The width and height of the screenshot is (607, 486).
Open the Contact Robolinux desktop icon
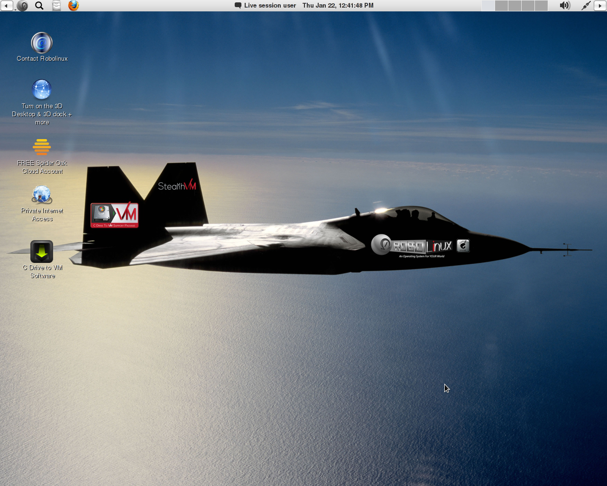pyautogui.click(x=42, y=43)
